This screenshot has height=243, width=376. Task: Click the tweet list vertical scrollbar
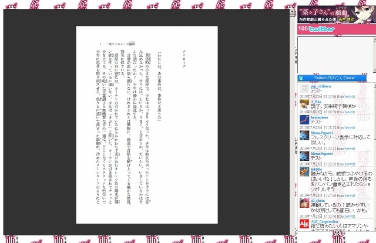click(375, 157)
